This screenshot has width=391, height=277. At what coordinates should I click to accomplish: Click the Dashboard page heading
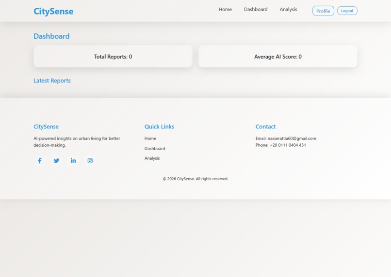pos(51,36)
